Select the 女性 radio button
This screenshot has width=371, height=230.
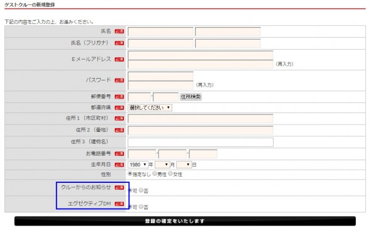point(170,173)
